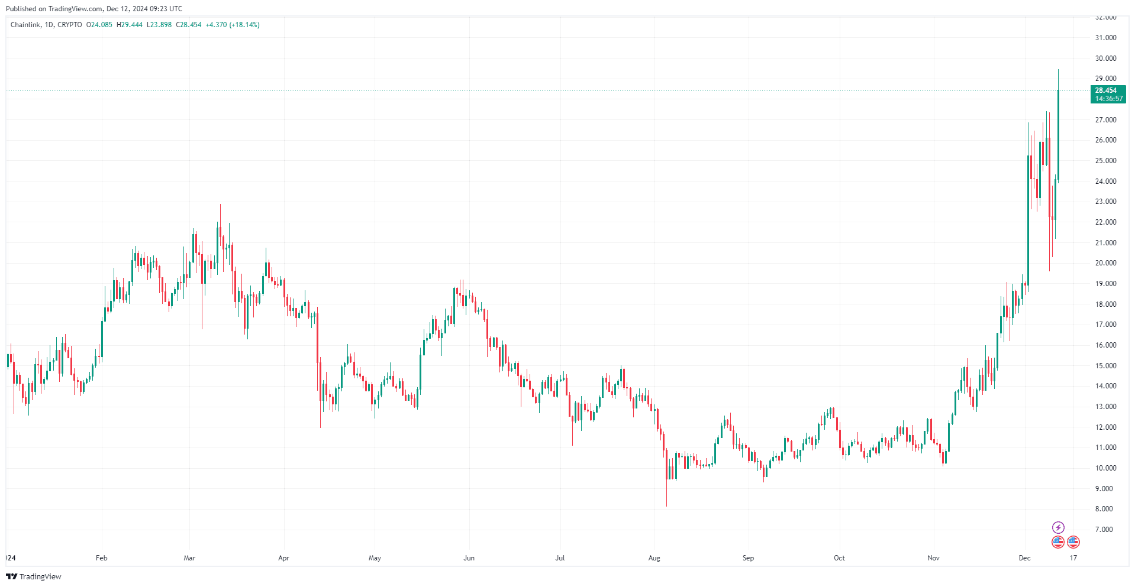Image resolution: width=1135 pixels, height=587 pixels.
Task: Select the low value L23.898
Action: (159, 25)
